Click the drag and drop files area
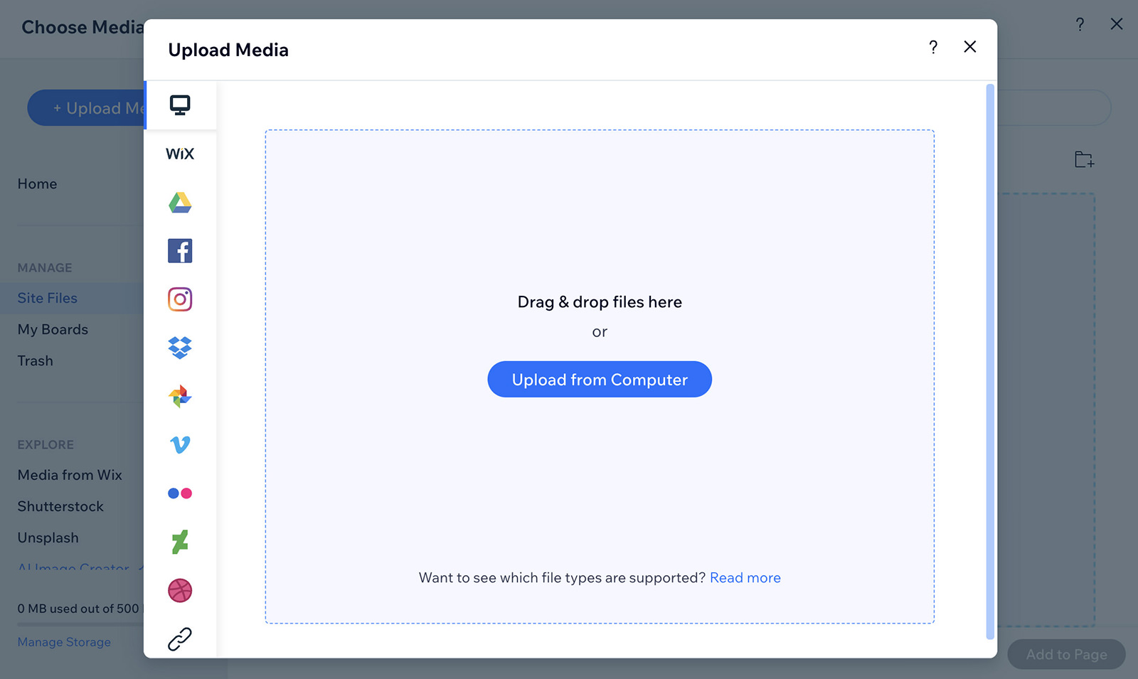1138x679 pixels. pos(600,377)
